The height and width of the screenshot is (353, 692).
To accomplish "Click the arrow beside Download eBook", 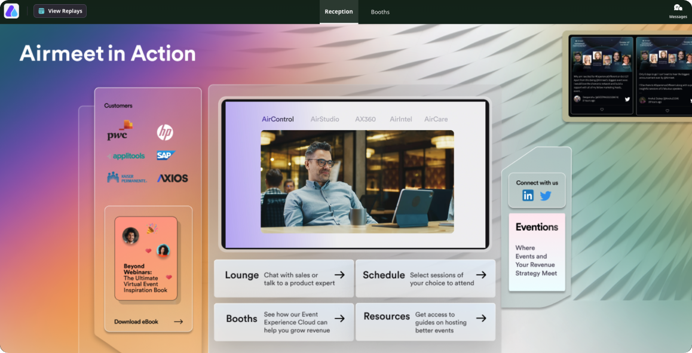I will tap(178, 322).
